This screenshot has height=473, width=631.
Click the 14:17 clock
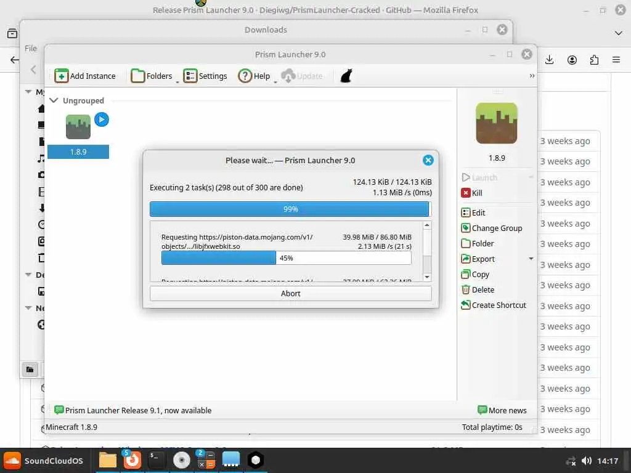tap(607, 461)
